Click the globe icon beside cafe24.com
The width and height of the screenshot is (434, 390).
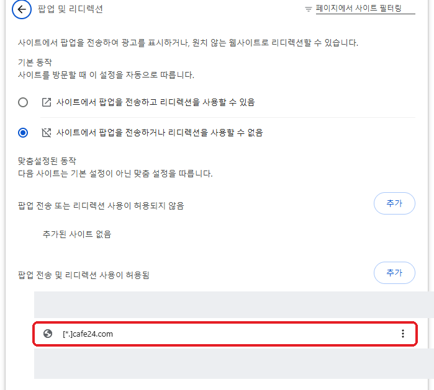pyautogui.click(x=48, y=334)
